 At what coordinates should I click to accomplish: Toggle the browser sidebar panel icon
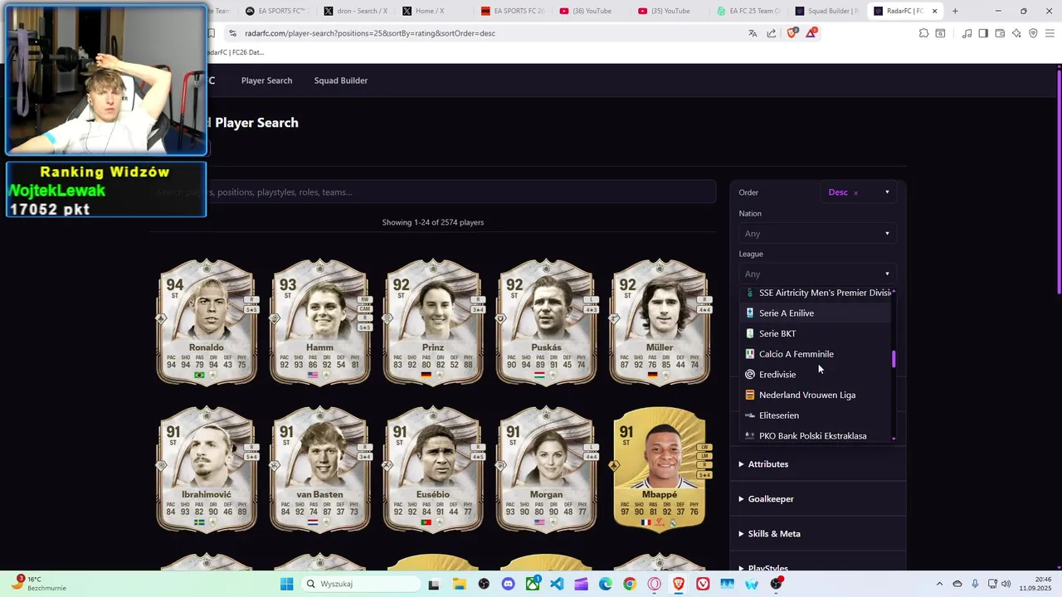coord(983,33)
